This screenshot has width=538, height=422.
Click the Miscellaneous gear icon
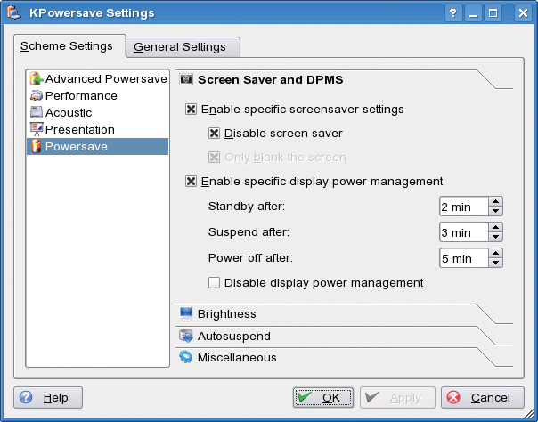[x=186, y=357]
